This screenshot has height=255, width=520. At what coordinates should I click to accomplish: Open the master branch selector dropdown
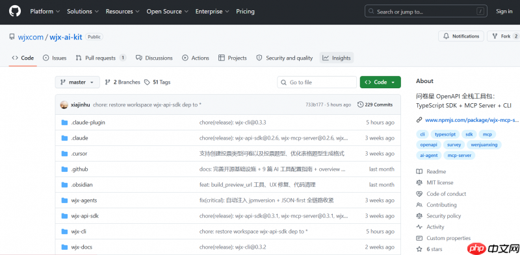pos(77,82)
